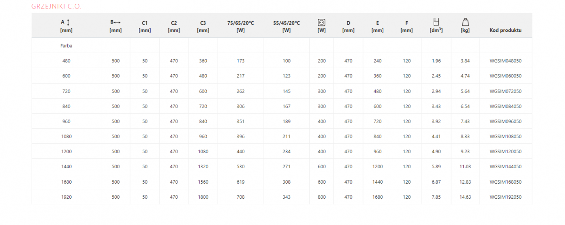Viewport: 565px width, 225px height.
Task: Click the width arrow icon beside B
Action: (x=118, y=22)
